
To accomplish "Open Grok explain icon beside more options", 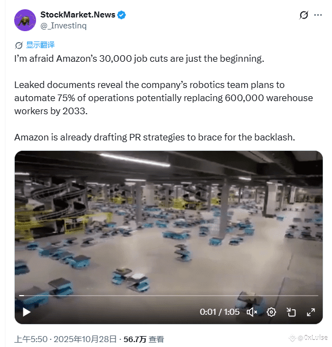I will tap(304, 15).
